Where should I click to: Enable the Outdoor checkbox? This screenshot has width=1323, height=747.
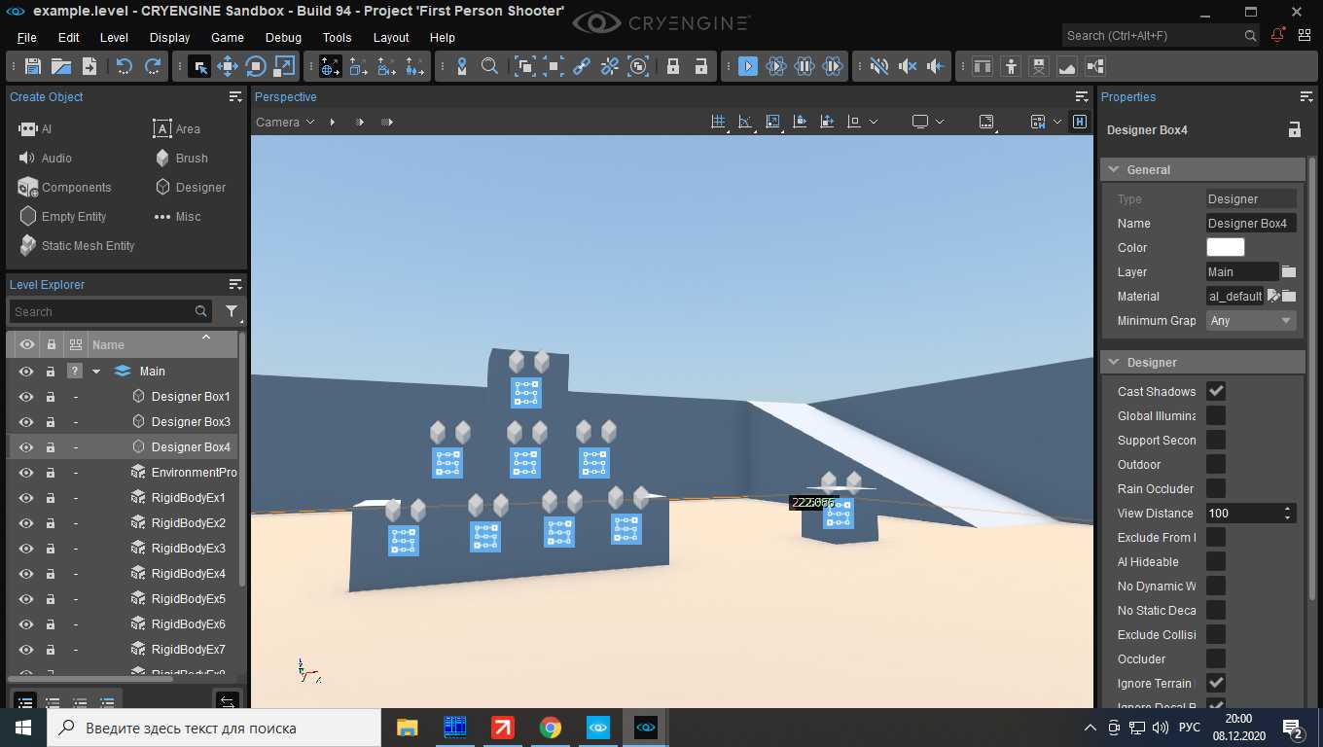pyautogui.click(x=1216, y=464)
